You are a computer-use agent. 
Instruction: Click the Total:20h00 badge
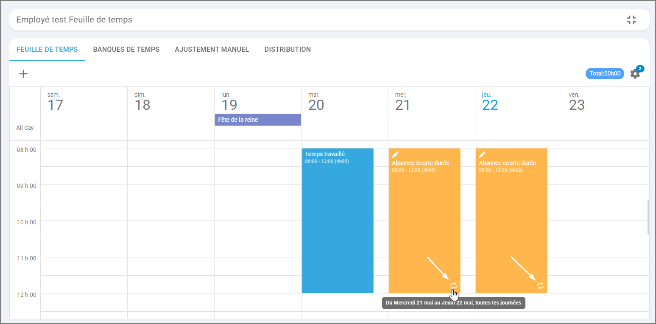click(605, 73)
